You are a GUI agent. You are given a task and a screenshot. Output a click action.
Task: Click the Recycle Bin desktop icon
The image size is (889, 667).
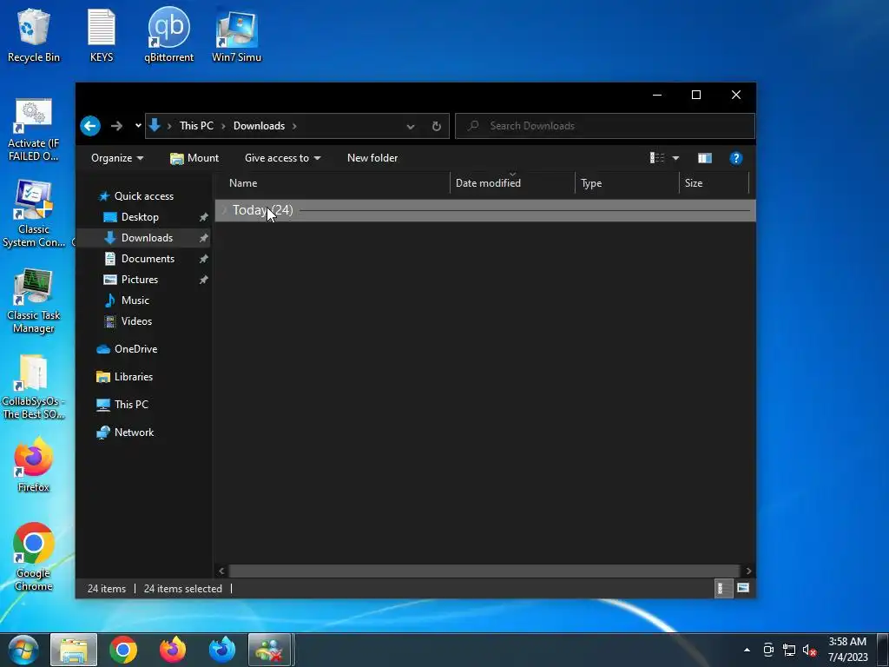click(x=34, y=35)
